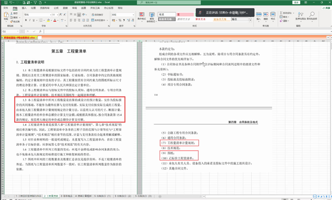Image resolution: width=332 pixels, height=200 pixels.
Task: Toggle top vertical alignment
Action: coord(71,15)
